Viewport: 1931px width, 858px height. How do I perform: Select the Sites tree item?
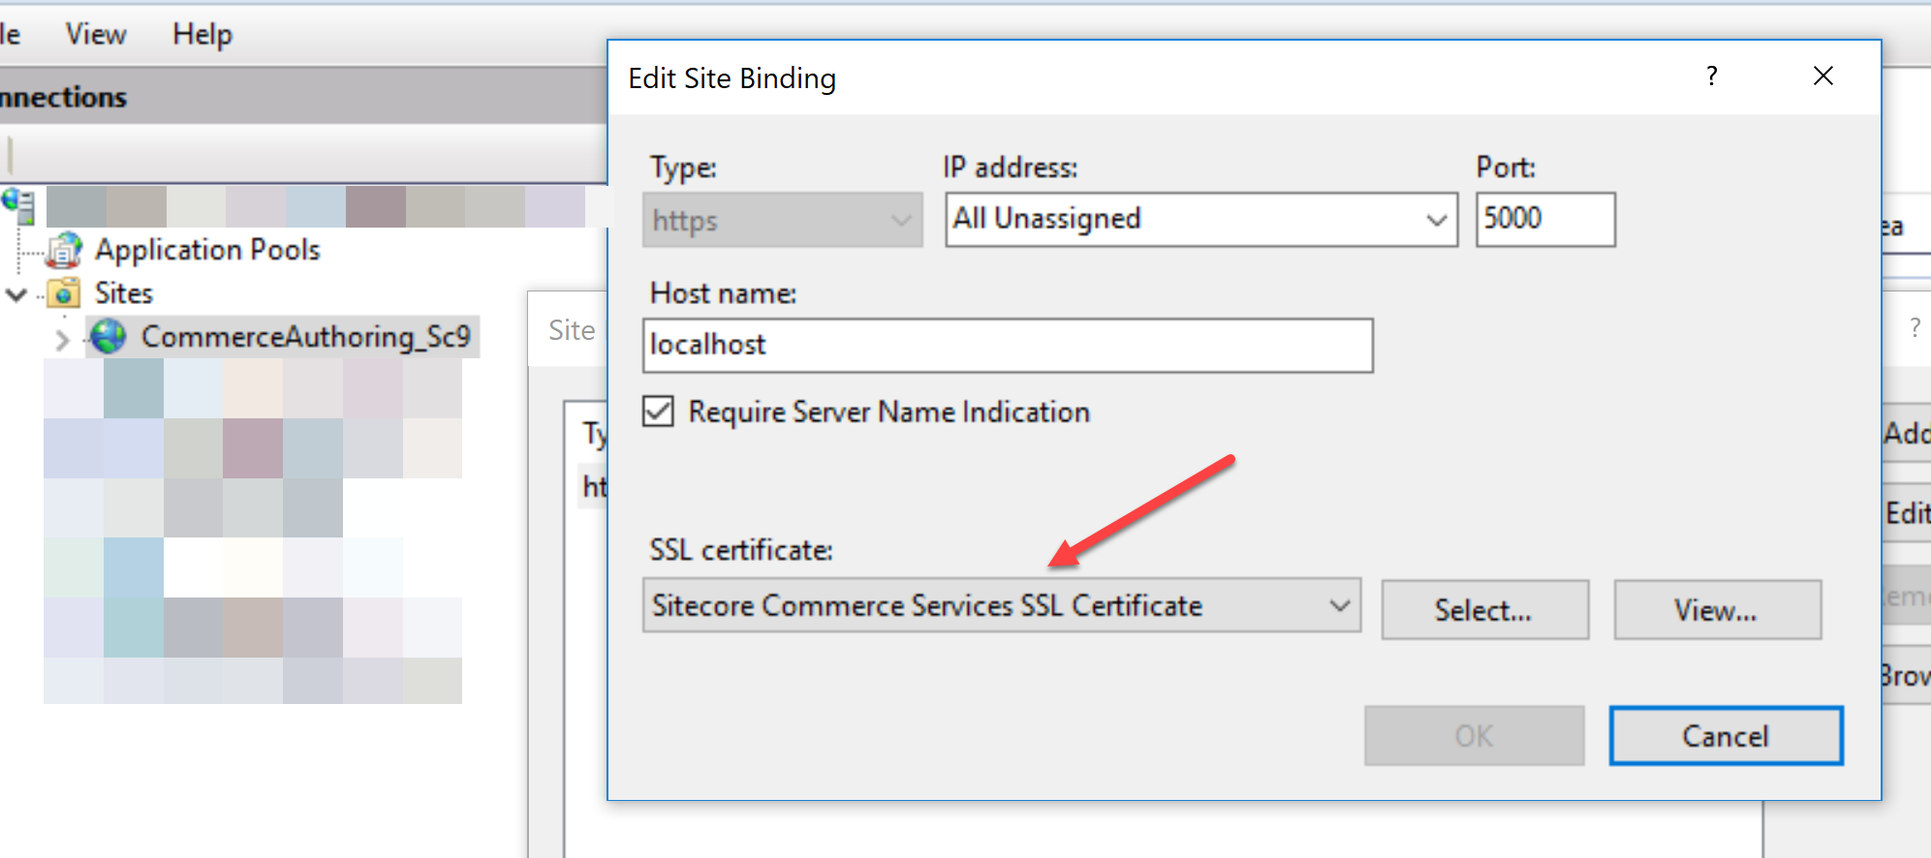(124, 293)
